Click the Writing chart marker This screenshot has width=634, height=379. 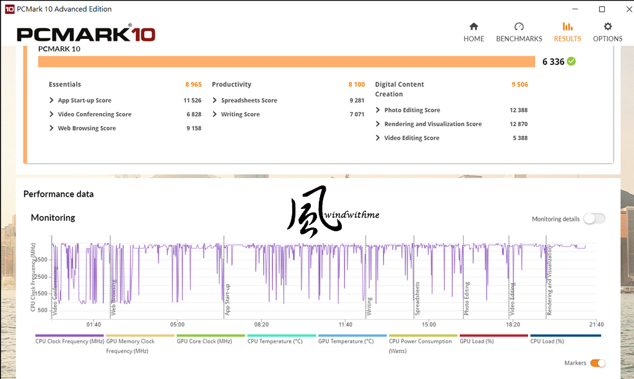369,306
